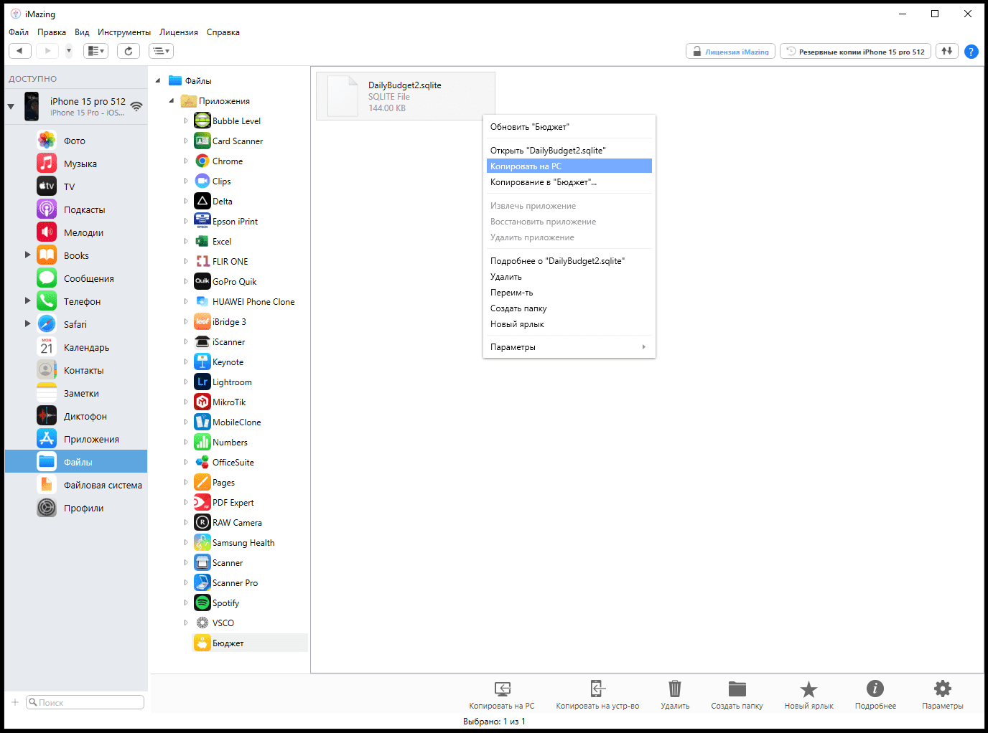Choose Копировать на PC from context menu
The width and height of the screenshot is (988, 733).
[569, 166]
